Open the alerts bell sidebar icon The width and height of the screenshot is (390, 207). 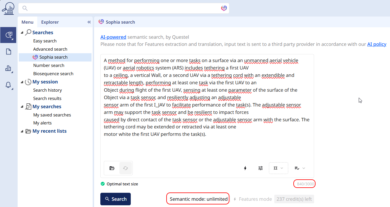coord(8,85)
